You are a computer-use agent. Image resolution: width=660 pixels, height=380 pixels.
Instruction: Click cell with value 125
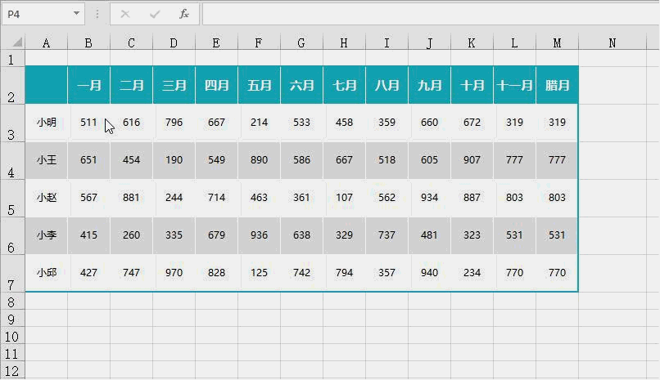click(259, 273)
